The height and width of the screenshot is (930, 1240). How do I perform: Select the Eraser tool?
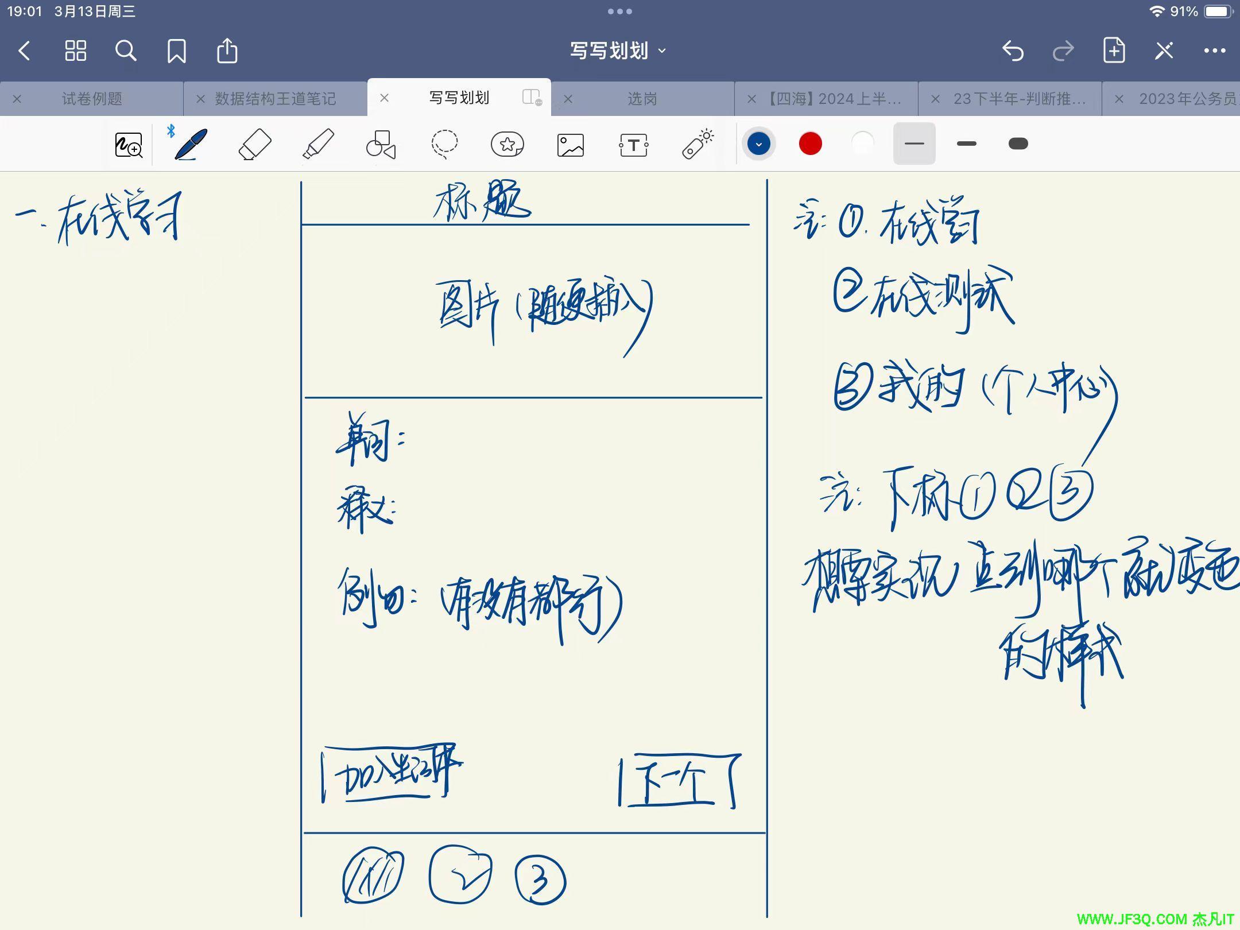[x=254, y=144]
